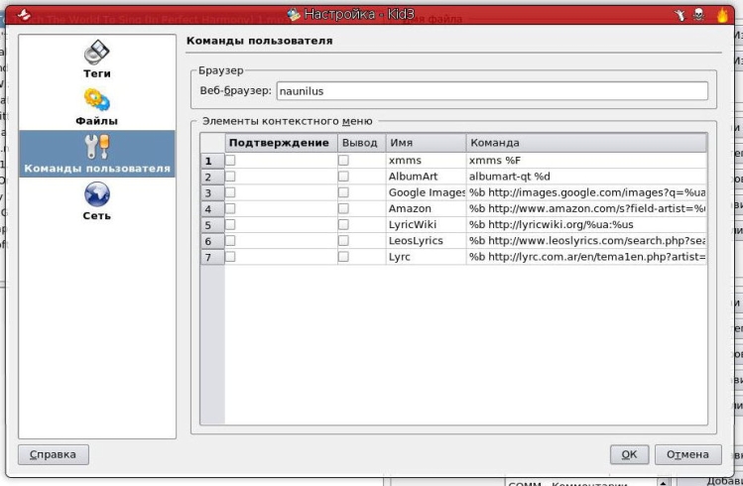
Task: Toggle Подтверждение checkbox for xmms row
Action: (230, 161)
